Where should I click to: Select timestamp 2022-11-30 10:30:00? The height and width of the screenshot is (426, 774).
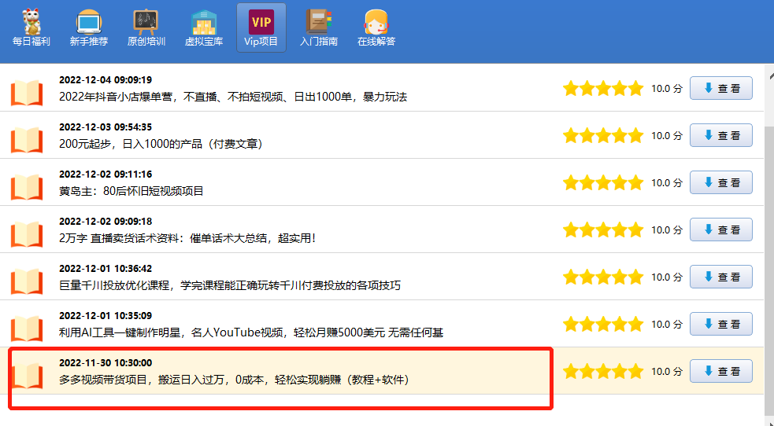(106, 363)
